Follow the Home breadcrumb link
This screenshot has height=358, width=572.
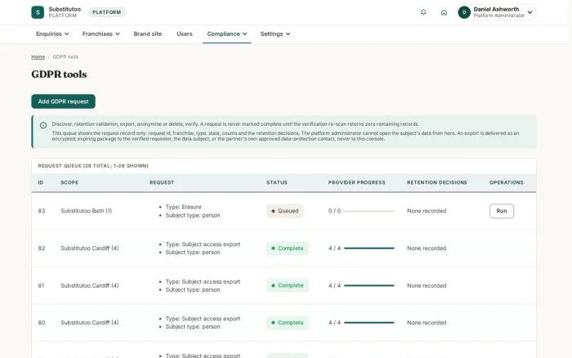click(38, 57)
